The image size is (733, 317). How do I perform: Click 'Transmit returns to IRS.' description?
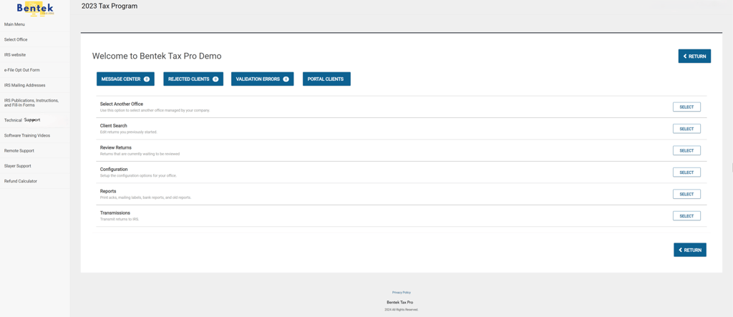[x=120, y=219]
